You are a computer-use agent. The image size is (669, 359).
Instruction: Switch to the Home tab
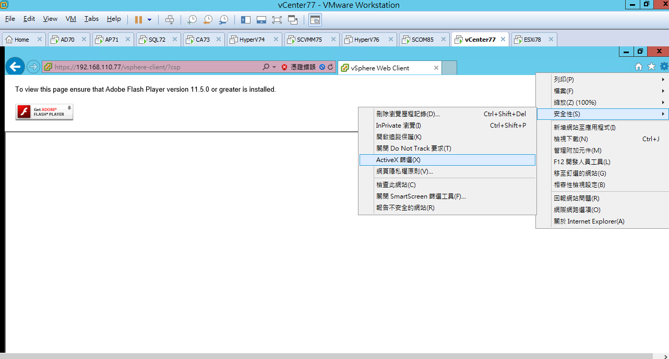coord(24,40)
